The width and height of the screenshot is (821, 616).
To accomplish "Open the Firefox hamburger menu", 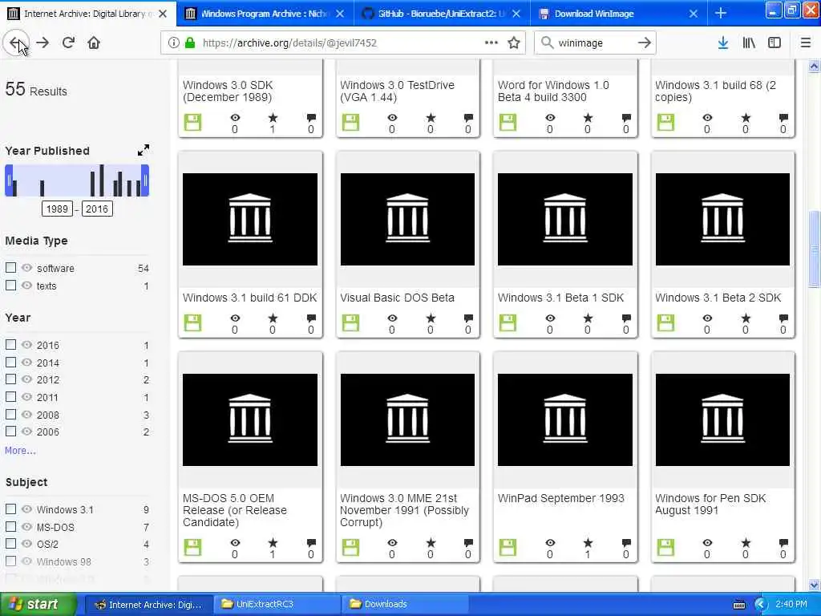I will pos(806,43).
